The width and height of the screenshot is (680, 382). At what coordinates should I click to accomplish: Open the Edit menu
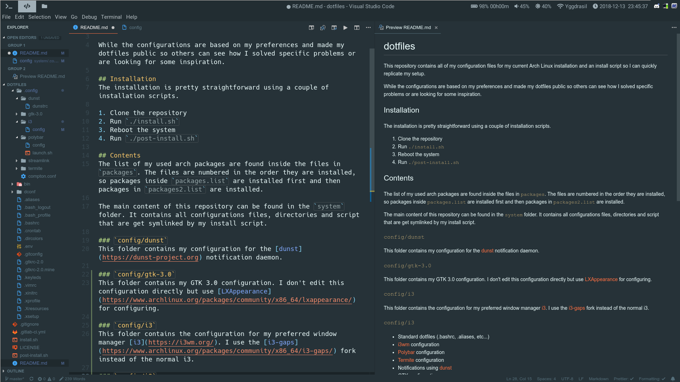point(19,17)
